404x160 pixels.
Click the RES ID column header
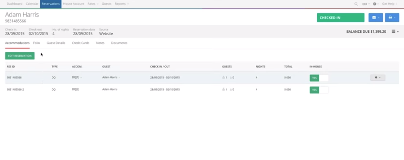(x=11, y=67)
